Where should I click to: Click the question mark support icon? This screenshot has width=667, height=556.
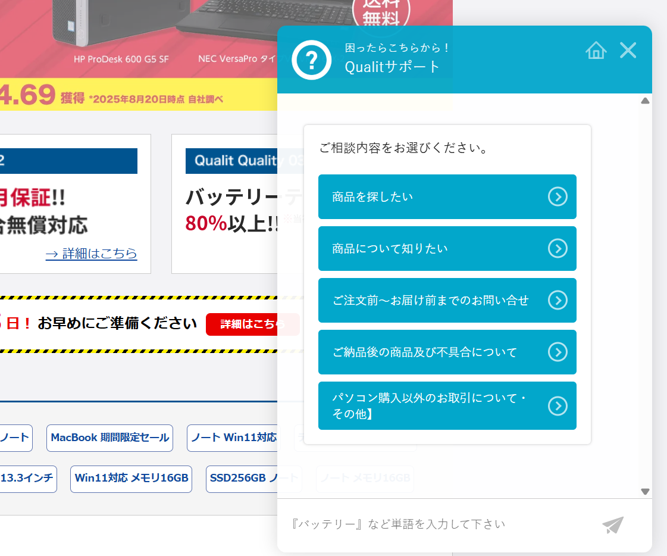tap(311, 60)
